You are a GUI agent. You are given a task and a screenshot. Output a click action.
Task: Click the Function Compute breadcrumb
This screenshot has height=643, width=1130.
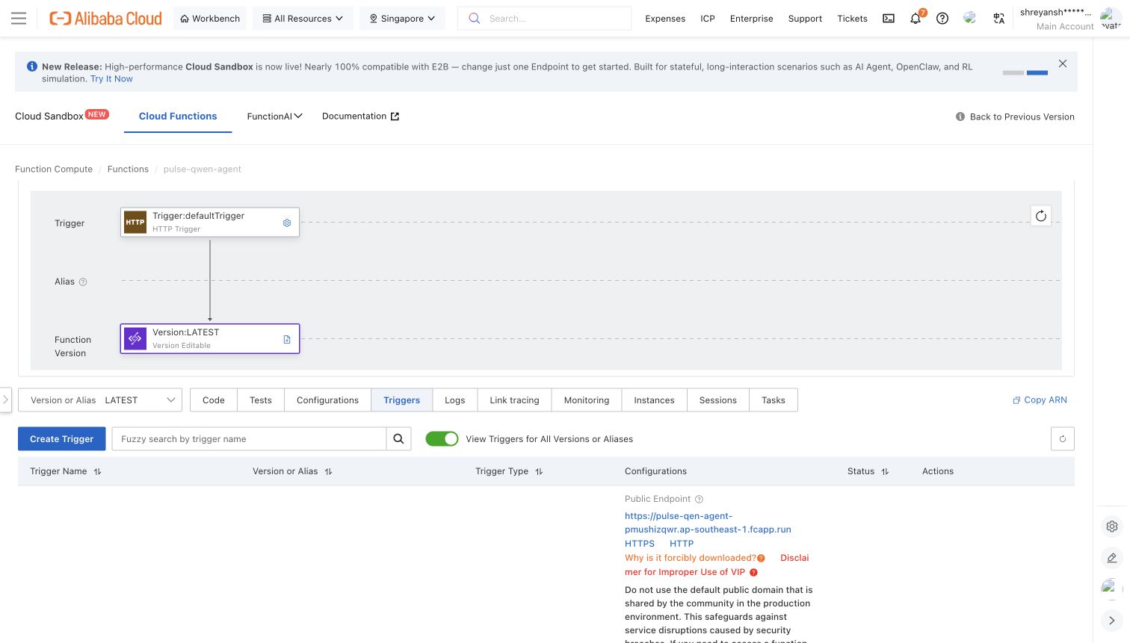point(54,170)
